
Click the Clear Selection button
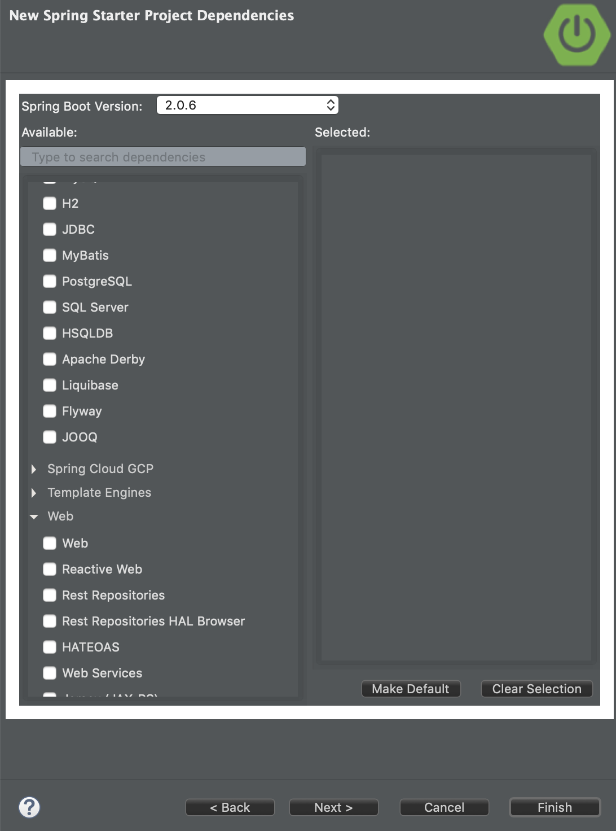click(x=536, y=689)
